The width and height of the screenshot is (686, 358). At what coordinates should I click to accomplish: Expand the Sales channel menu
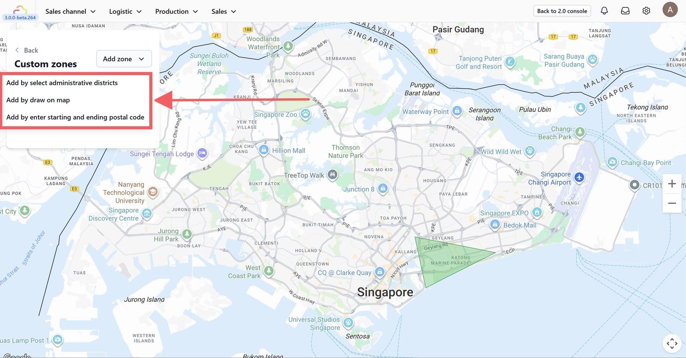click(70, 11)
